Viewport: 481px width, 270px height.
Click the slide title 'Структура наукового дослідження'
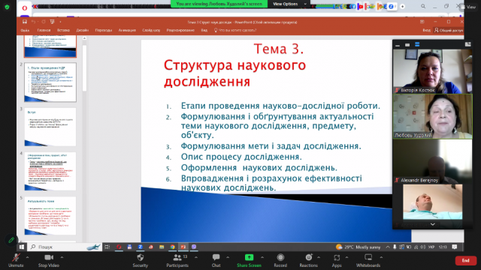point(234,73)
